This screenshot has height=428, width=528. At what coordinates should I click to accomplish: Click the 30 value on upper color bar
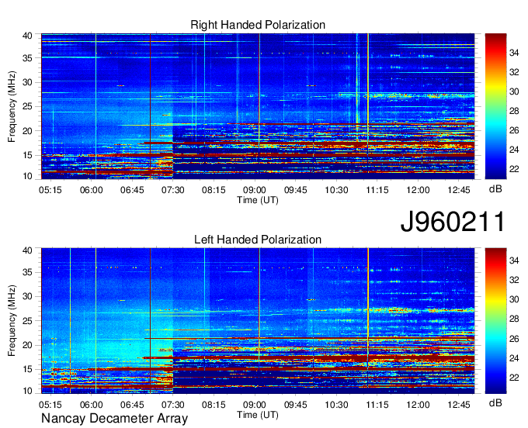[x=514, y=91]
